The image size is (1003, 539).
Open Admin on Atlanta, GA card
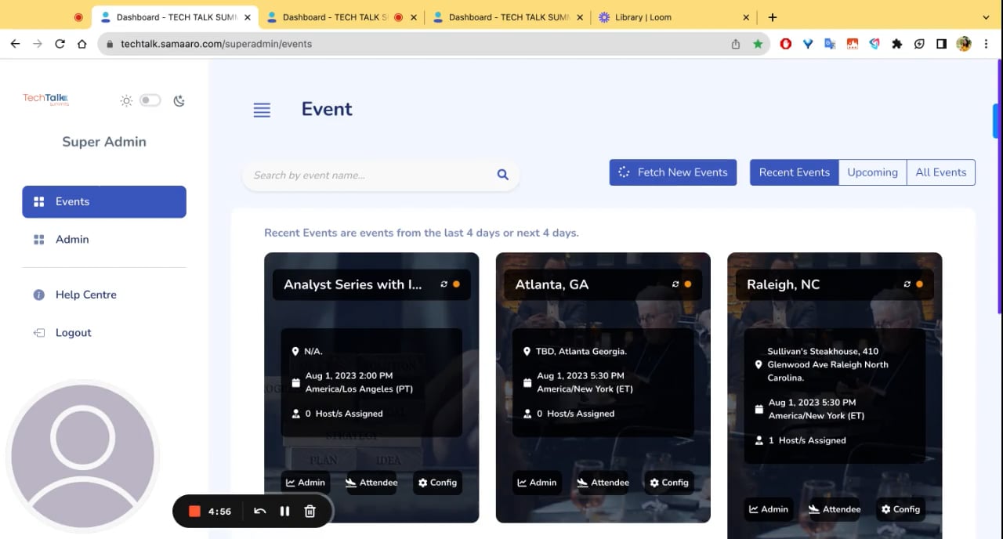pos(537,483)
